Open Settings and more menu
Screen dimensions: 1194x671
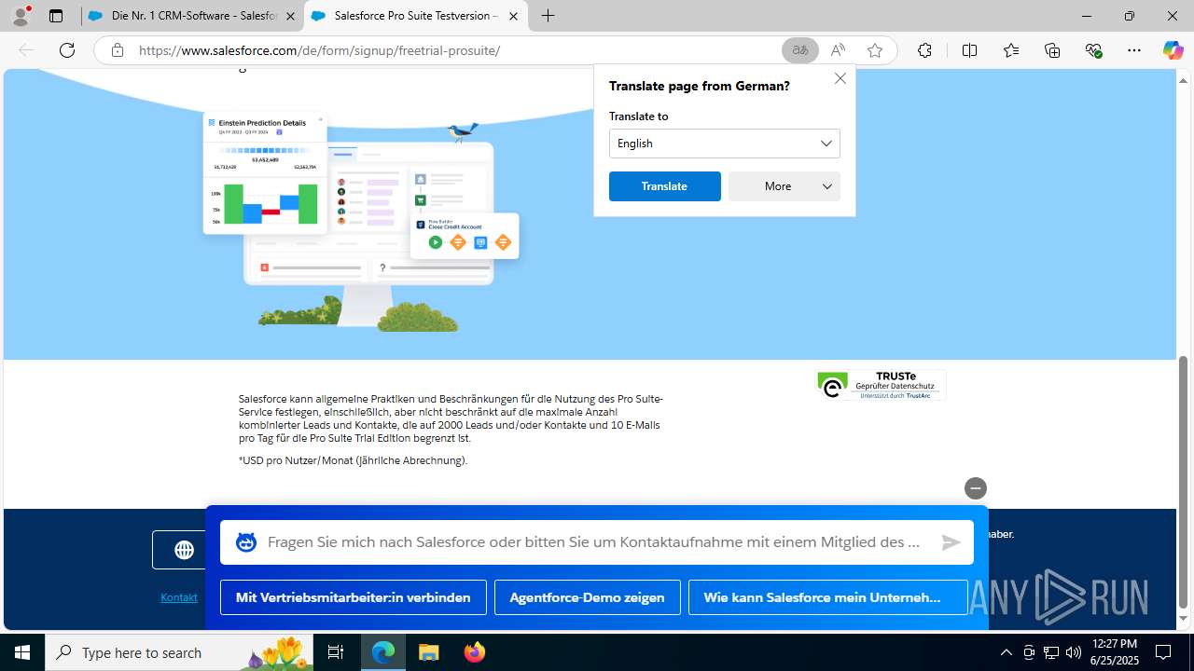coord(1134,50)
